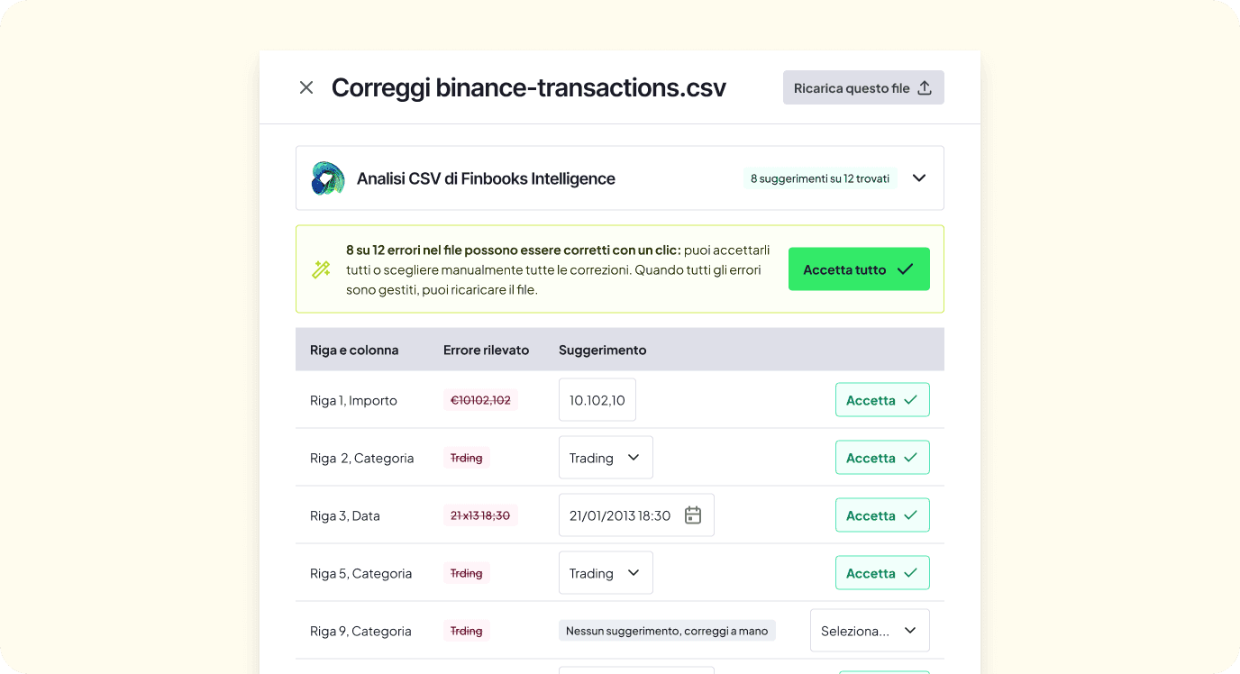Open the Trading dropdown for Riga 2
The width and height of the screenshot is (1240, 674).
pos(606,458)
